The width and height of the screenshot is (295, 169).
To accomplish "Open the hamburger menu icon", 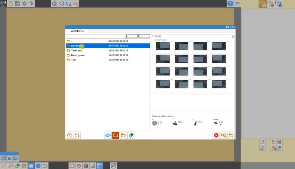I will [237, 4].
